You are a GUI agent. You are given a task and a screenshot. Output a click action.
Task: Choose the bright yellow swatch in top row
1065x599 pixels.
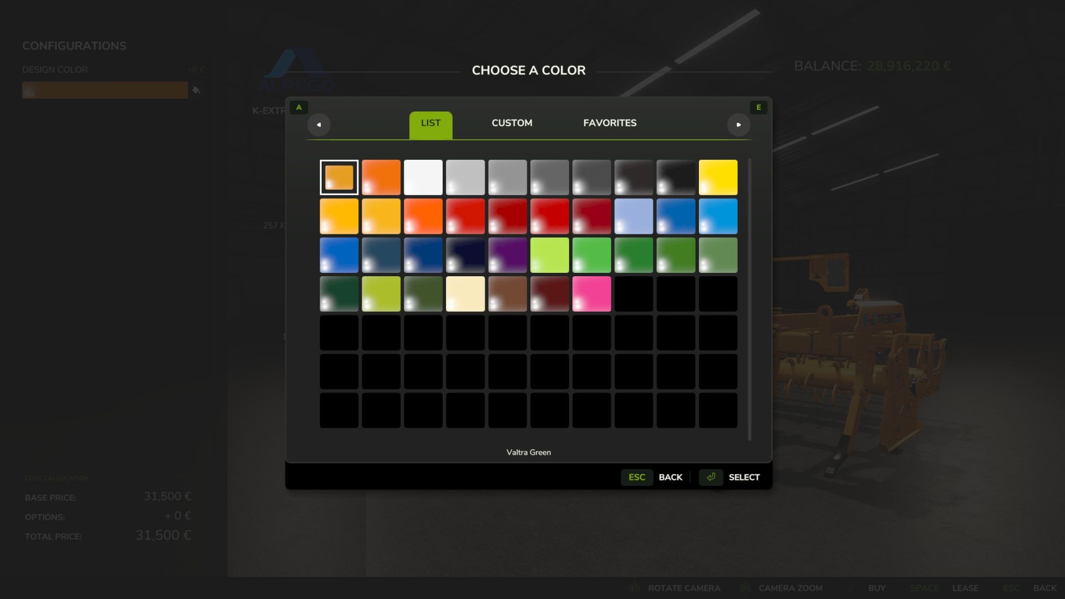(x=718, y=177)
